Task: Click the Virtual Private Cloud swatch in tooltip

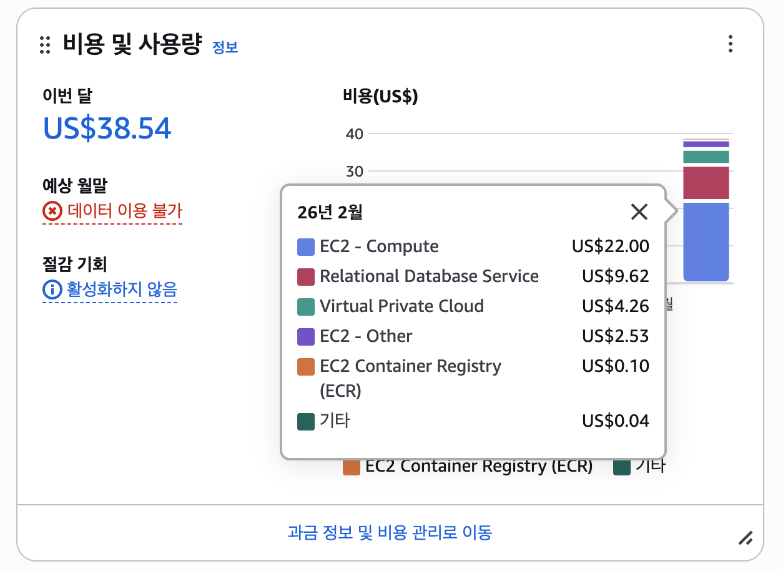Action: coord(306,306)
